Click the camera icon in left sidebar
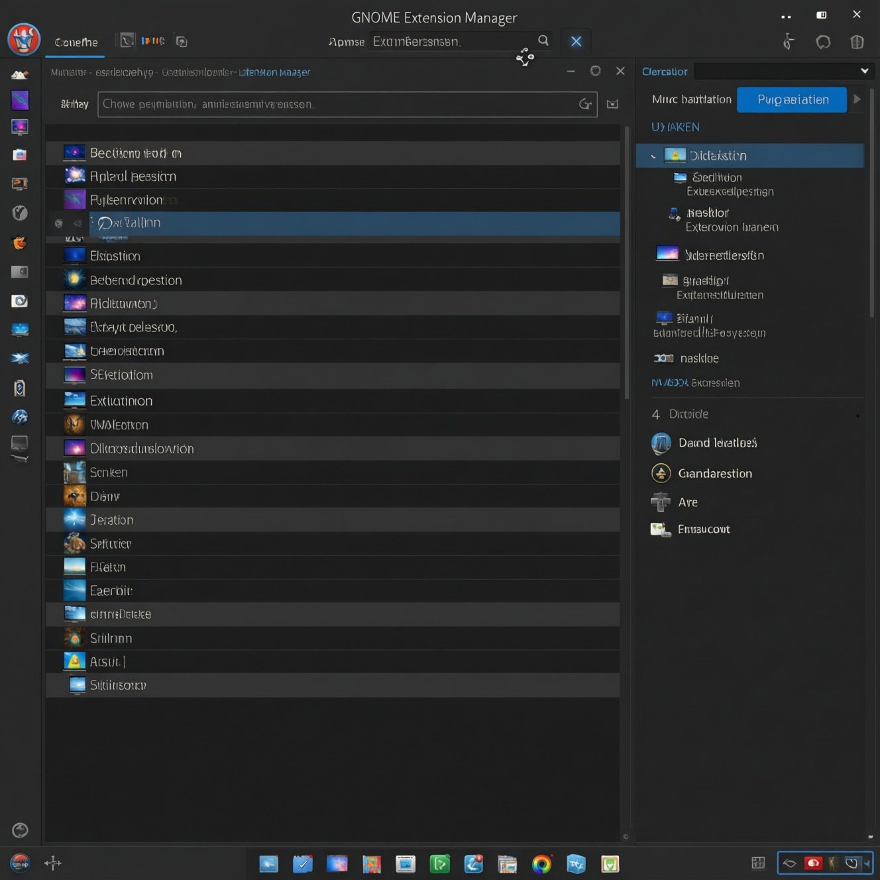This screenshot has width=880, height=880. tap(20, 301)
